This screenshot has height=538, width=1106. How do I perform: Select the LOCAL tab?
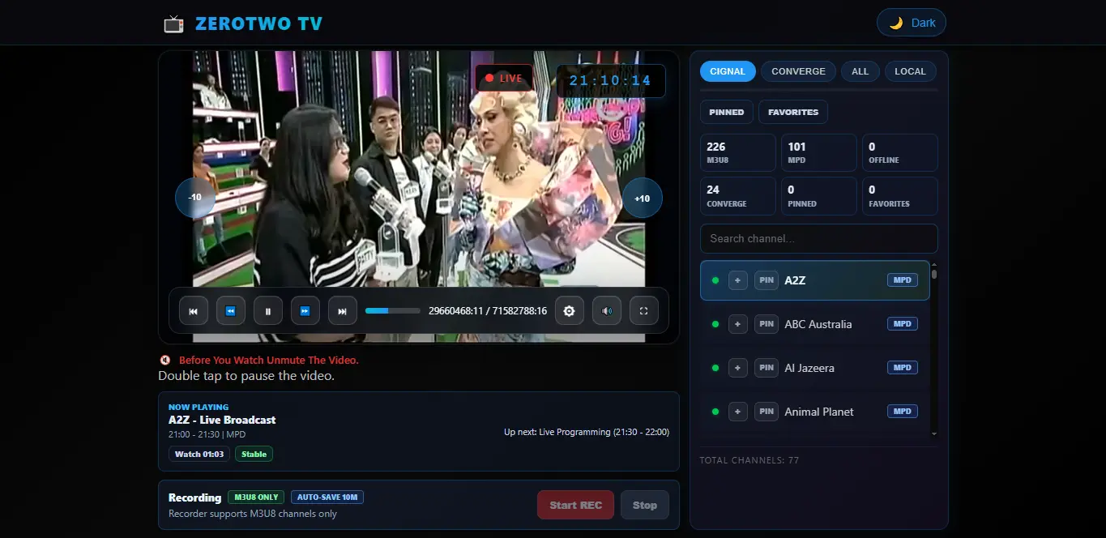910,71
